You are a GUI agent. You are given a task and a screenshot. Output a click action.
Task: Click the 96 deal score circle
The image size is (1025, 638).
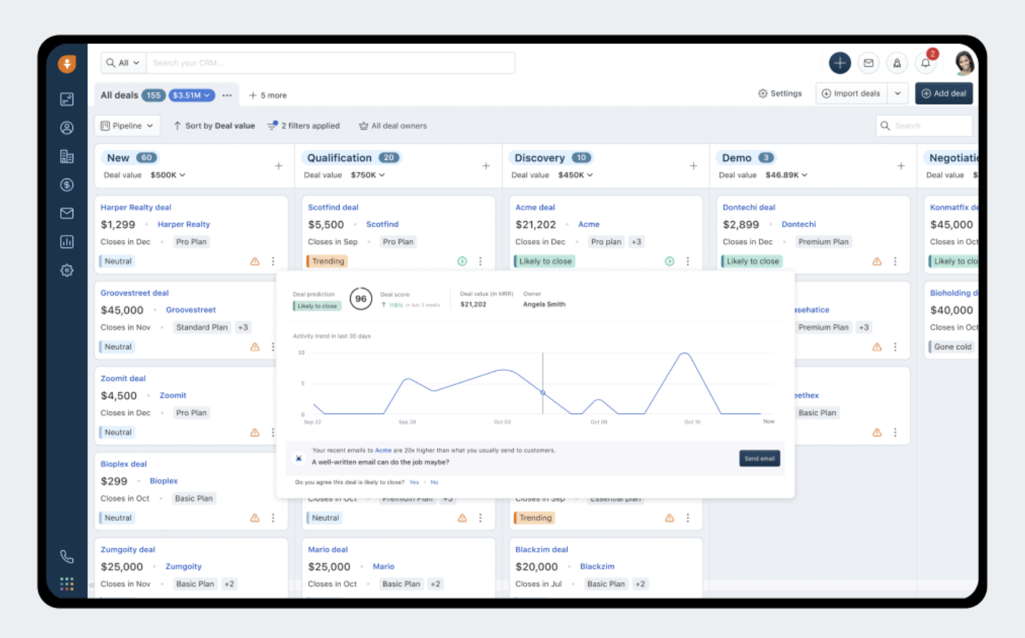pos(360,298)
